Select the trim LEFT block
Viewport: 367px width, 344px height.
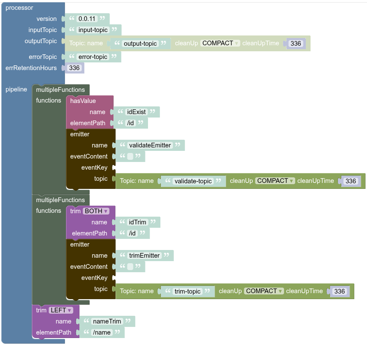(41, 310)
